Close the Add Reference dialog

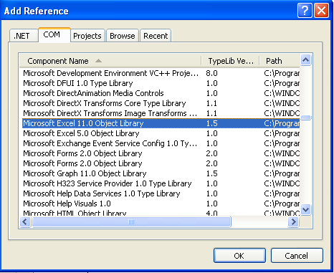point(321,11)
